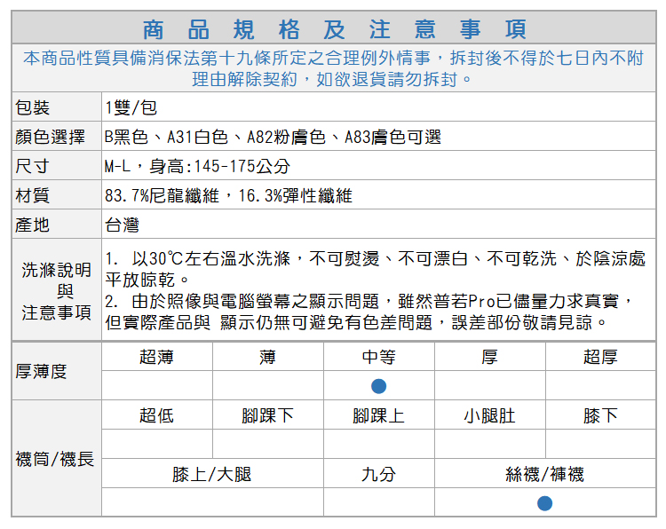Click the color options text B黑色、A31白色
The width and height of the screenshot is (666, 529).
pos(167,137)
